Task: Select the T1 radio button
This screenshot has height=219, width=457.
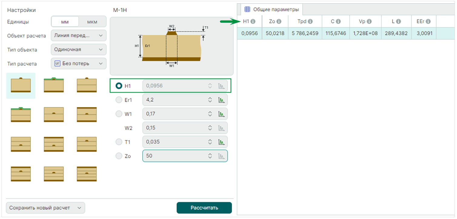Action: click(119, 142)
